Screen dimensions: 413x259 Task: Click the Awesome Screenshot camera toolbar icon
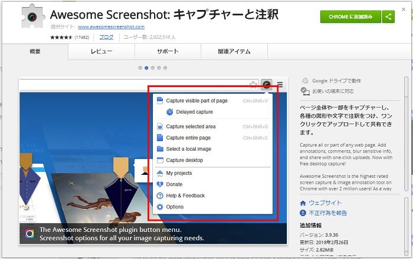267,85
